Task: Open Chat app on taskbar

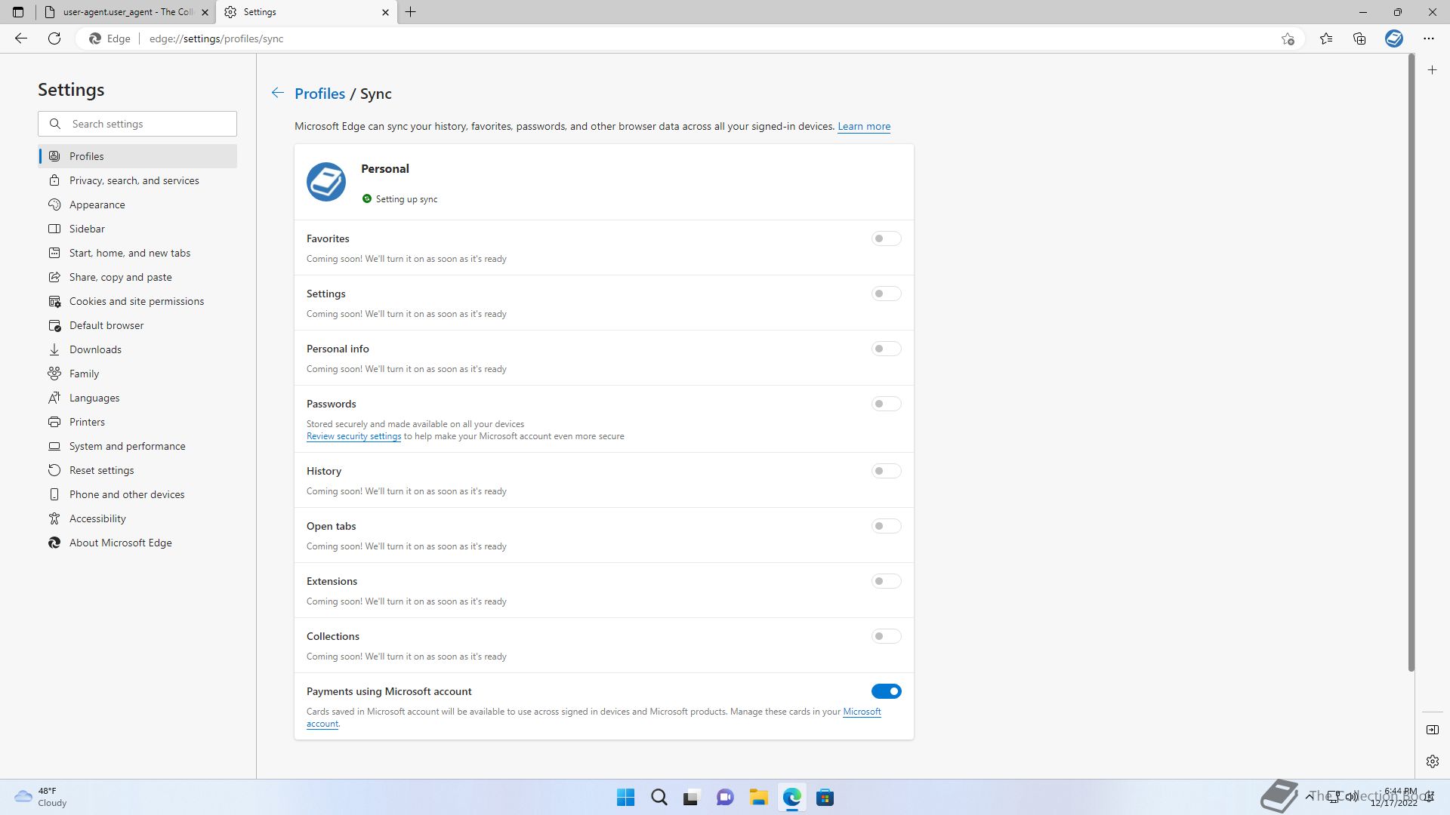Action: coord(725,798)
